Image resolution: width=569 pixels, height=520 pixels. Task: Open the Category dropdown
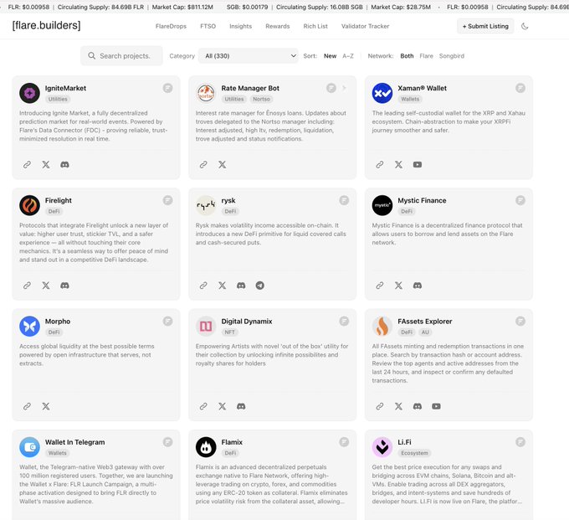(x=250, y=56)
